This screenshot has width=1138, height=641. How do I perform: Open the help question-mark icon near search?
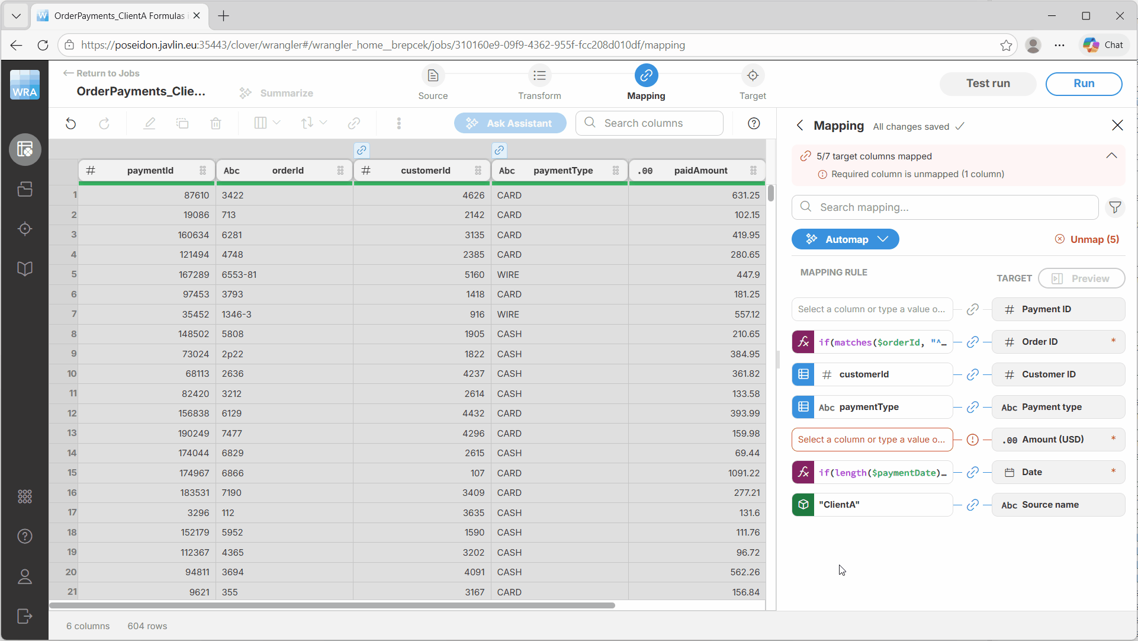click(x=753, y=123)
